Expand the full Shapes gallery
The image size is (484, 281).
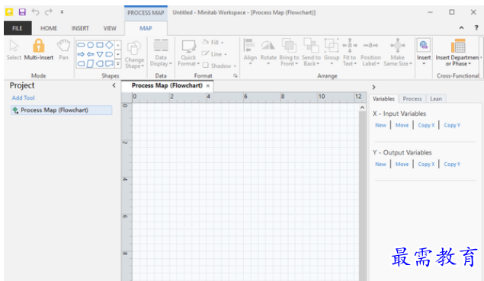click(x=118, y=64)
